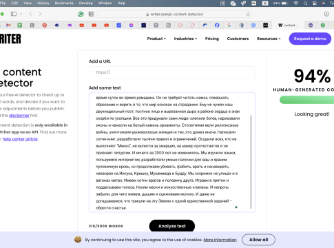The height and width of the screenshot is (248, 334).
Task: Open the Window menu
Action: (105, 3)
